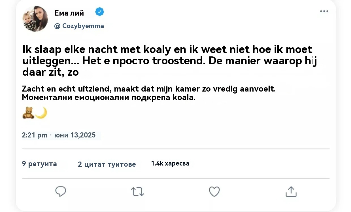
Task: Click the 'daar zit, zo' text line
Action: pyautogui.click(x=50, y=73)
